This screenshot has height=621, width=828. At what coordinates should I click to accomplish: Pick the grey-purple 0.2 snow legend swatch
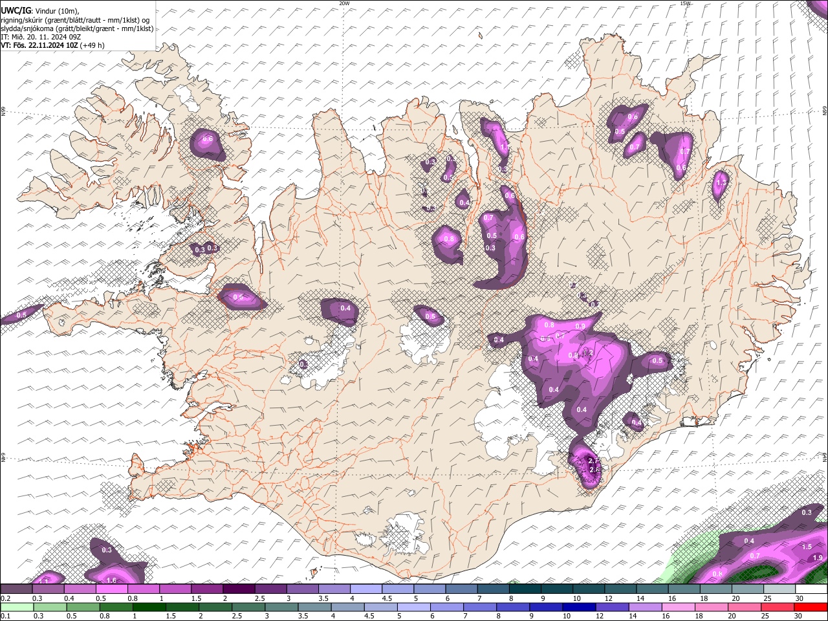[x=16, y=589]
